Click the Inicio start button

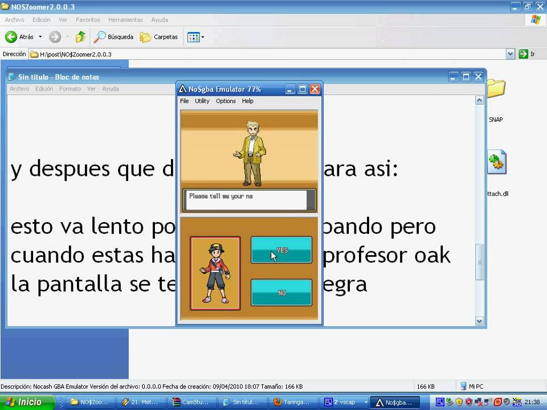pos(27,402)
